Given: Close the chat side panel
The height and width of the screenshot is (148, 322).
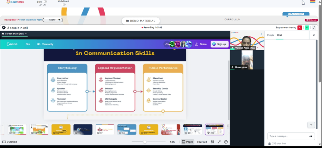Looking at the screenshot, I should pyautogui.click(x=314, y=35).
